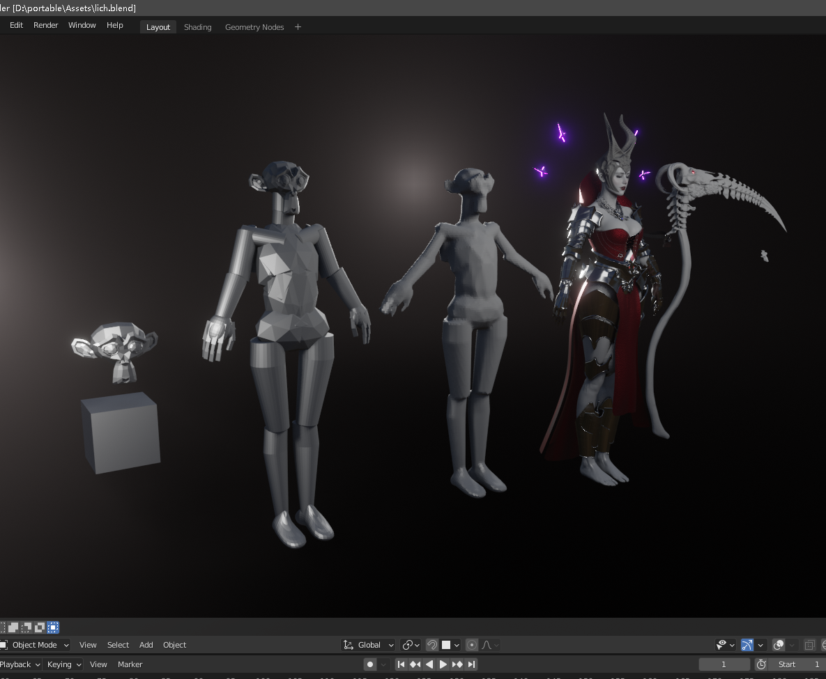Toggle the auto keying record button

[370, 664]
